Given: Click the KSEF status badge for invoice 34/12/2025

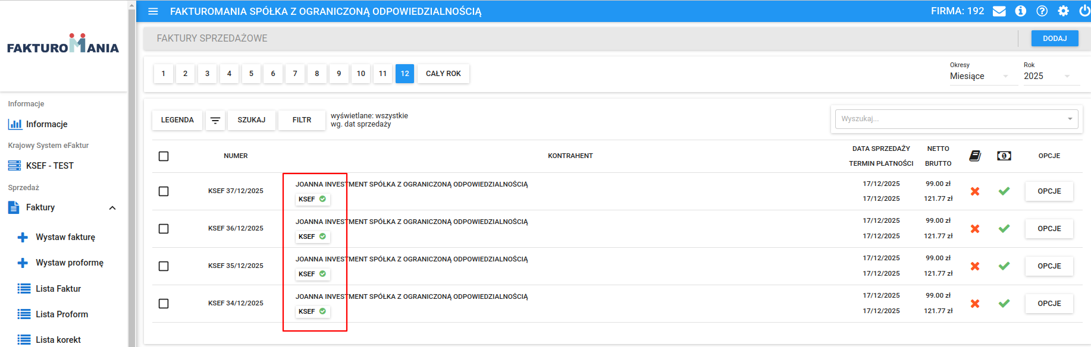Looking at the screenshot, I should tap(312, 311).
